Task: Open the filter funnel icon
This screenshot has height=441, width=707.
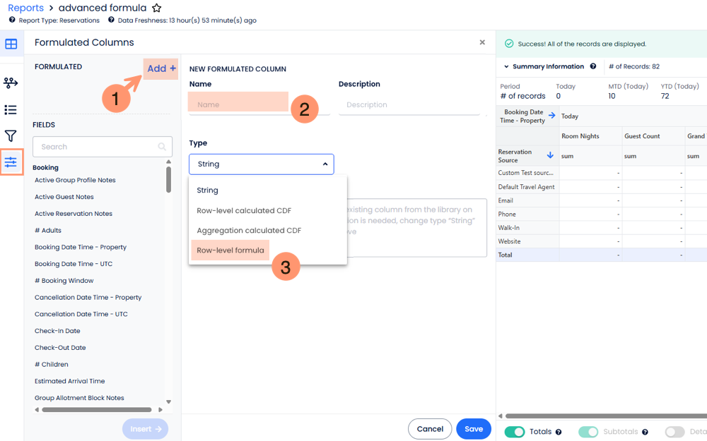Action: click(x=11, y=136)
